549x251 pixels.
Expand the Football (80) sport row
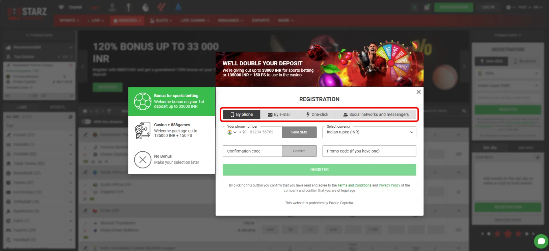(39, 154)
